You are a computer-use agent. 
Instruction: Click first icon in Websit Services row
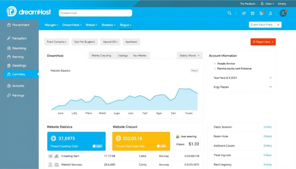50,165
